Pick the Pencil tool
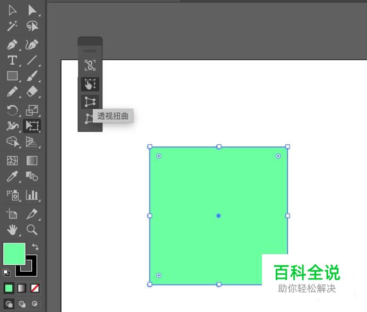 click(12, 91)
